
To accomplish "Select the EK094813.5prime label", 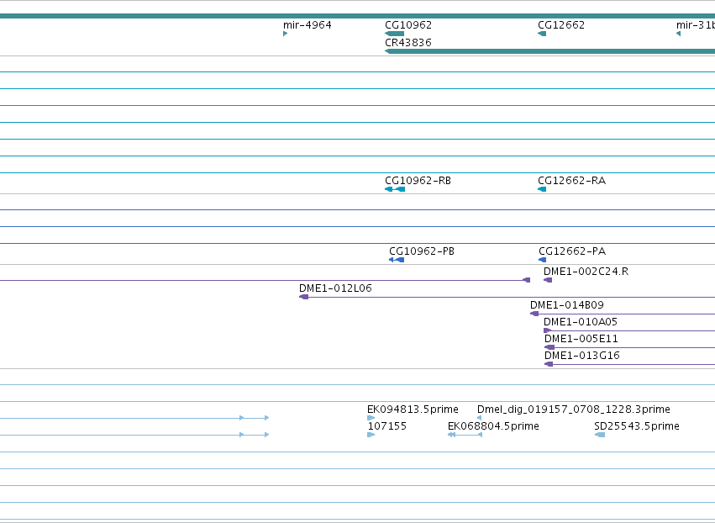I will tap(413, 409).
